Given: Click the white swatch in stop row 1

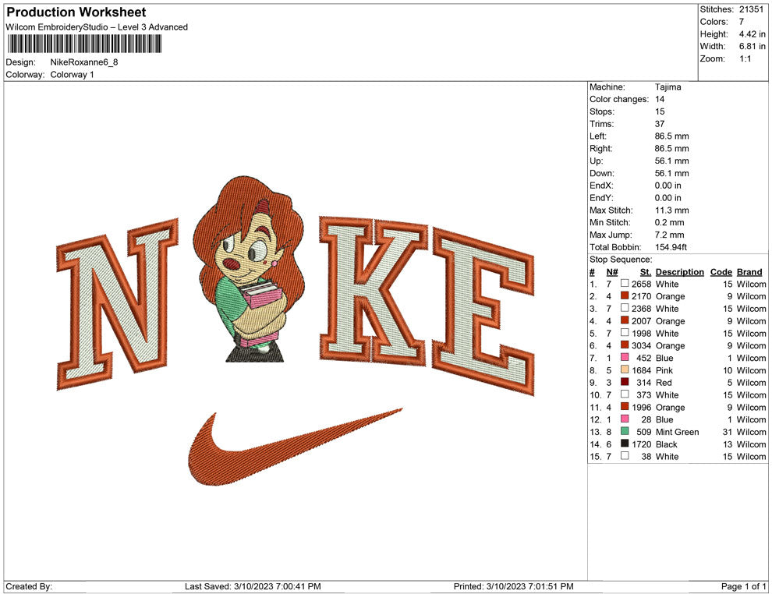Looking at the screenshot, I should [x=625, y=284].
